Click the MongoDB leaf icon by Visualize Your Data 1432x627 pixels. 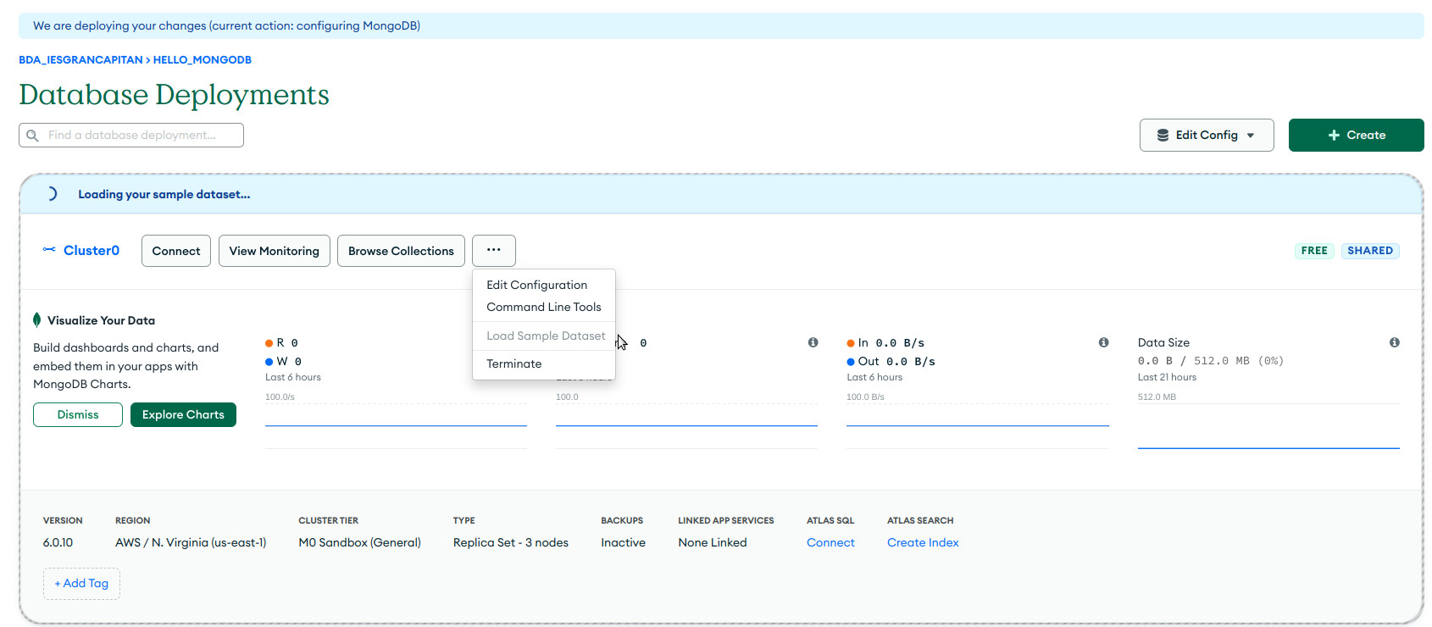tap(36, 320)
